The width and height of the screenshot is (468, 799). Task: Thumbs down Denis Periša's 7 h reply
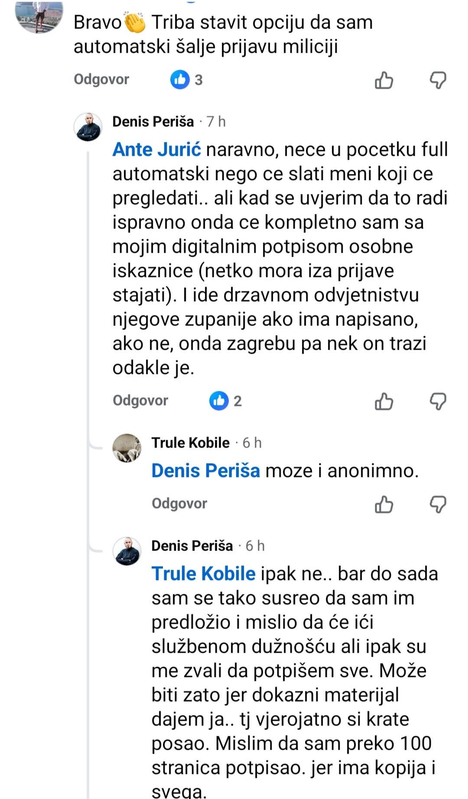(x=438, y=401)
